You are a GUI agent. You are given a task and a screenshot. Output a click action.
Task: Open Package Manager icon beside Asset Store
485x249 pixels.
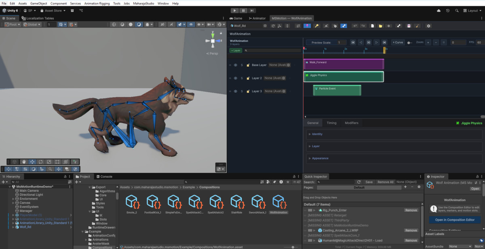[72, 10]
